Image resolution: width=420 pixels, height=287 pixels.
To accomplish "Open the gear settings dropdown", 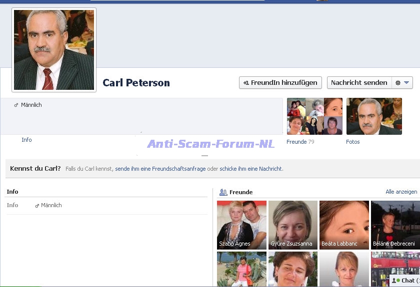I will click(x=402, y=83).
